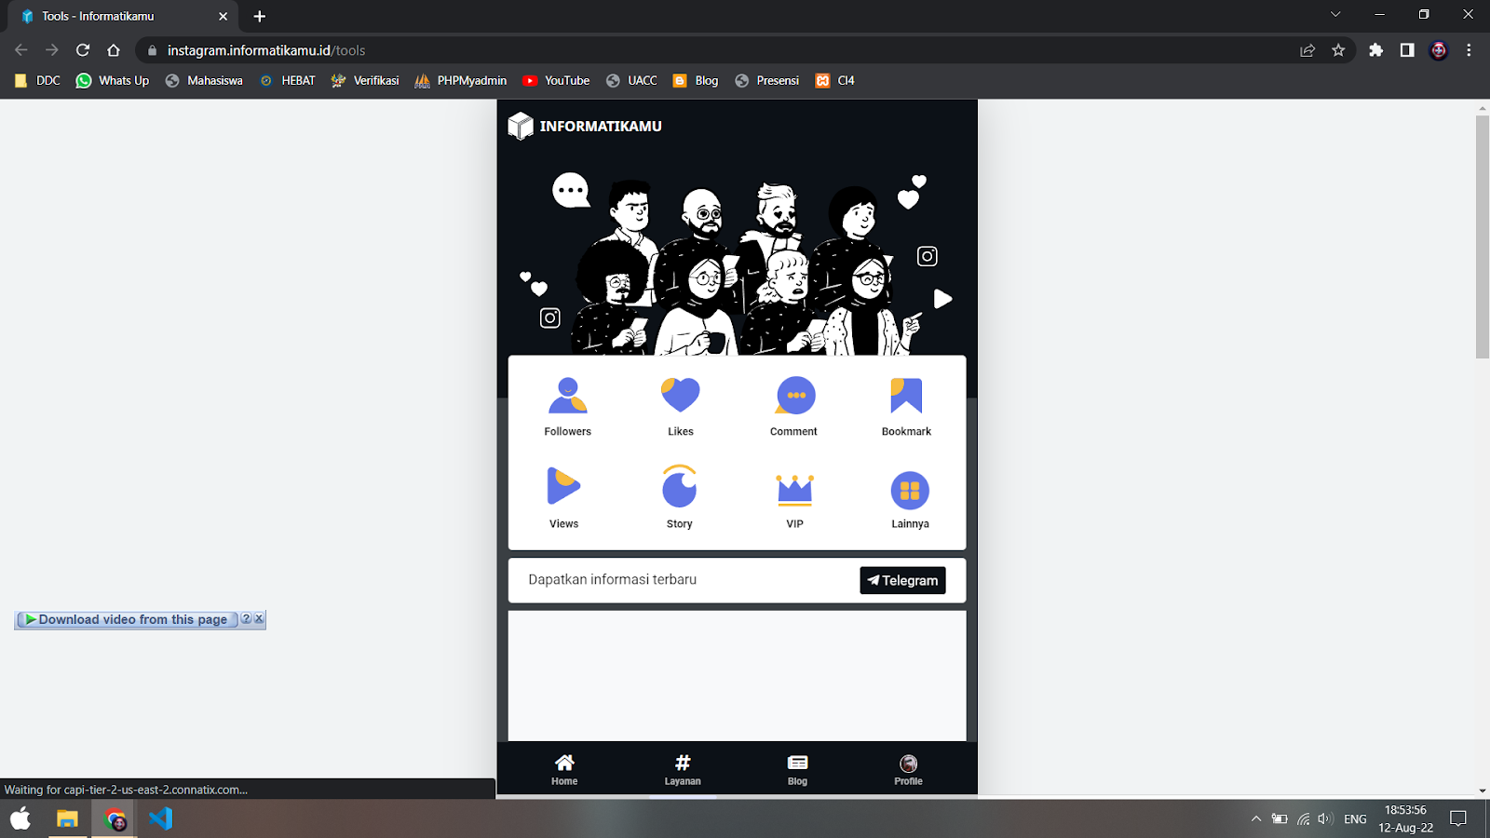Toggle Chrome side panel
The height and width of the screenshot is (838, 1490).
click(1407, 50)
